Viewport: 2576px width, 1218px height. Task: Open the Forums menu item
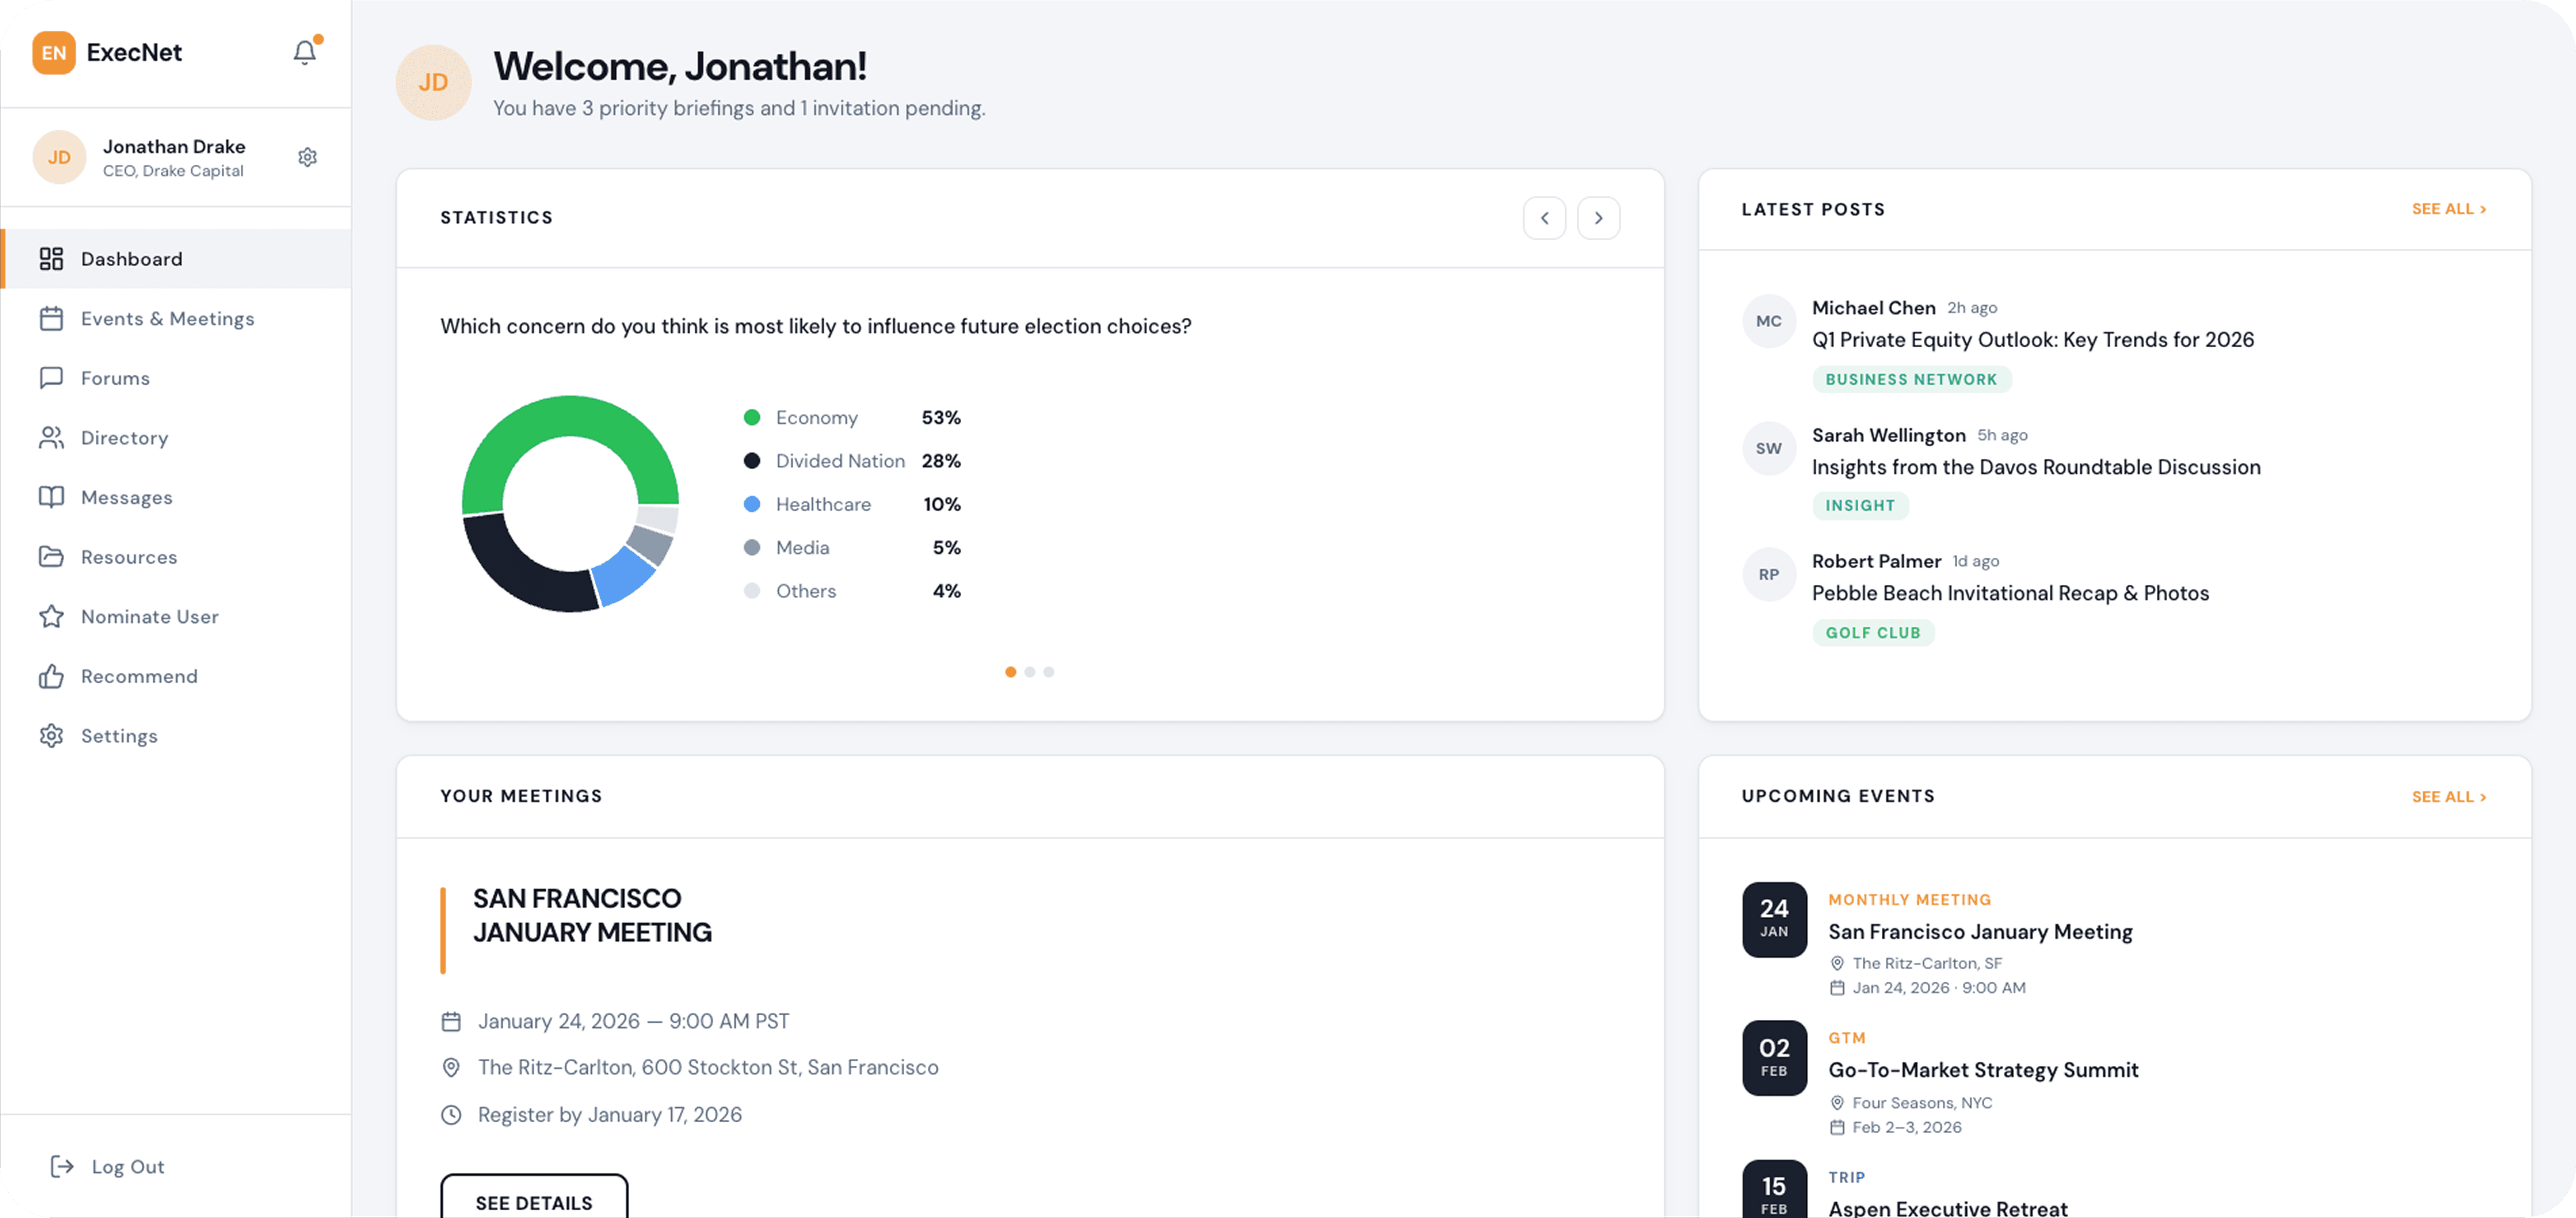[115, 378]
